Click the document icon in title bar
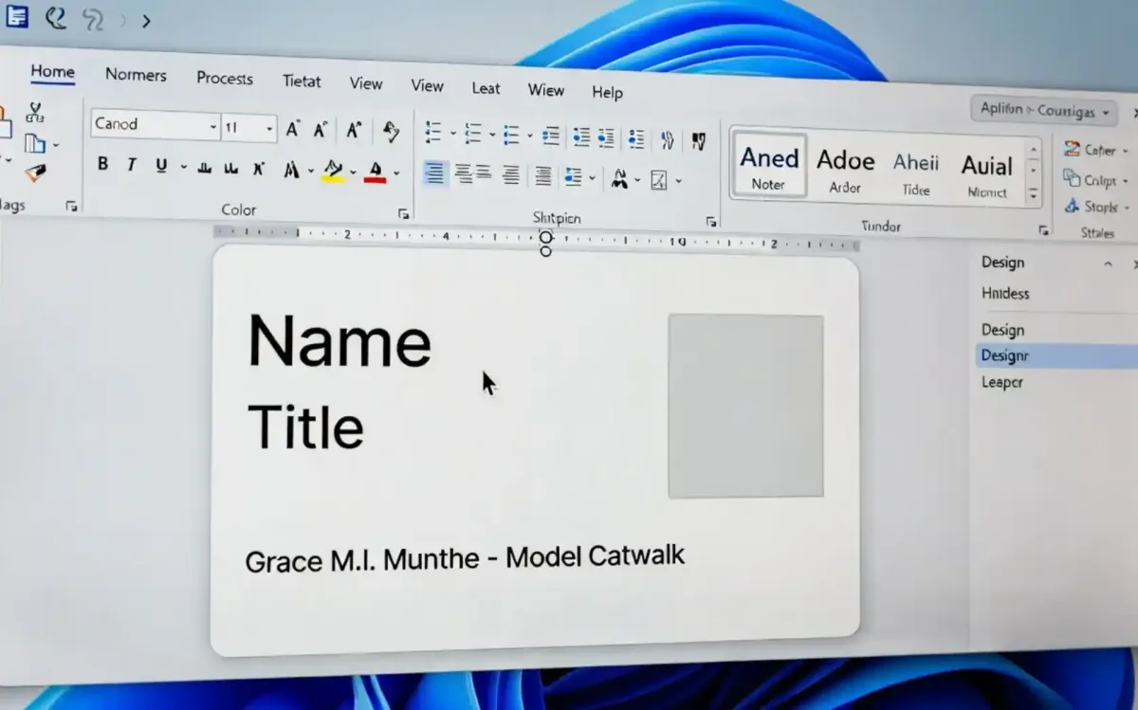This screenshot has width=1138, height=710. click(x=17, y=16)
